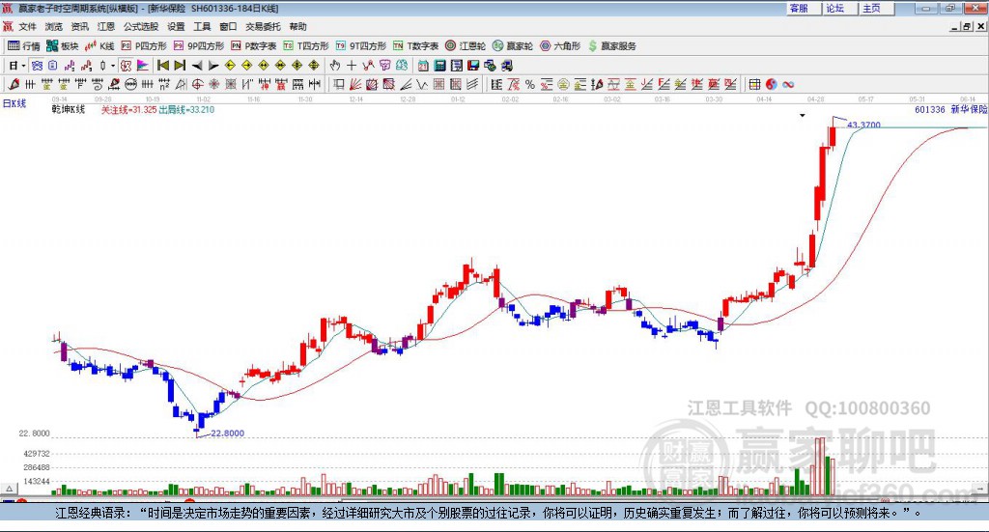Screen dimensions: 989x532
Task: Open the 设置 menu
Action: click(x=176, y=26)
